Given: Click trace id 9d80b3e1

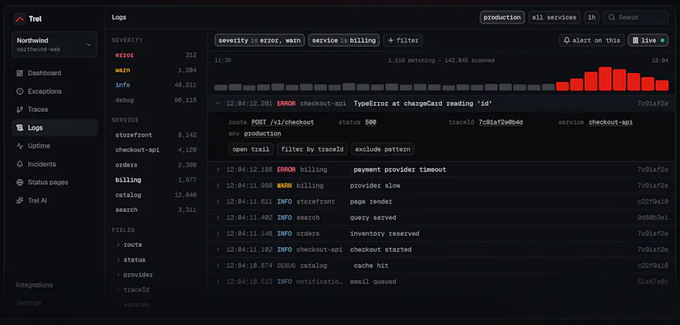Looking at the screenshot, I should click(653, 218).
